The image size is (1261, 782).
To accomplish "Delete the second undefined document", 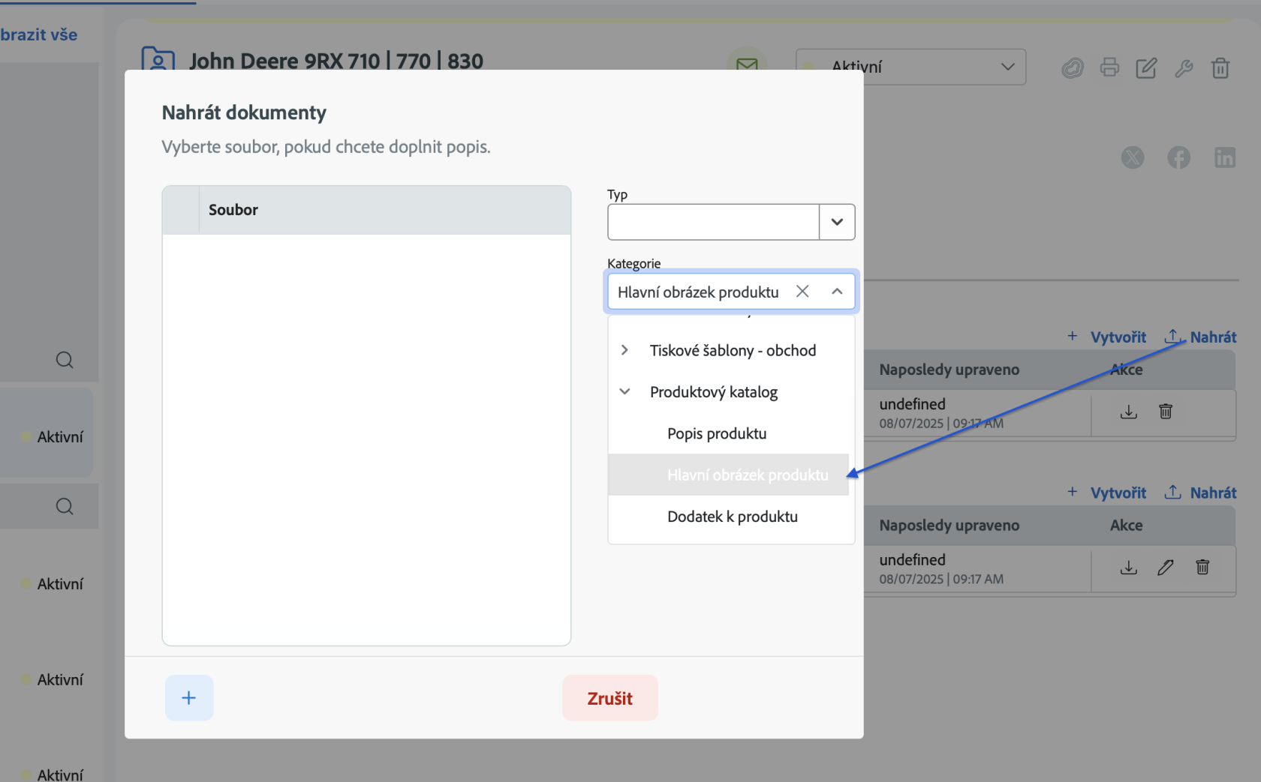I will 1202,568.
